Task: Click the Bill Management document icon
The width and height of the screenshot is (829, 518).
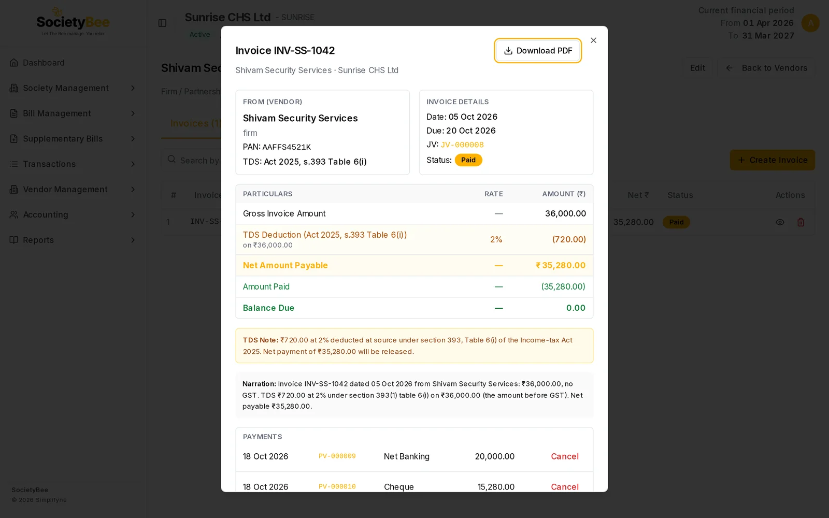Action: coord(14,113)
